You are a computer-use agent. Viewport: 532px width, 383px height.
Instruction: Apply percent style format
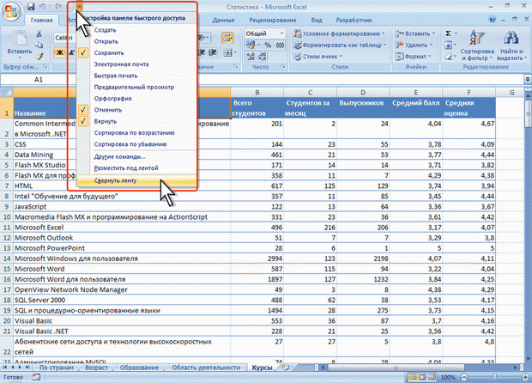click(x=268, y=46)
